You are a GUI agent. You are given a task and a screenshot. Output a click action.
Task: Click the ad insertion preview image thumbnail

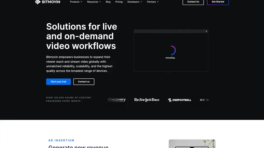click(x=192, y=144)
